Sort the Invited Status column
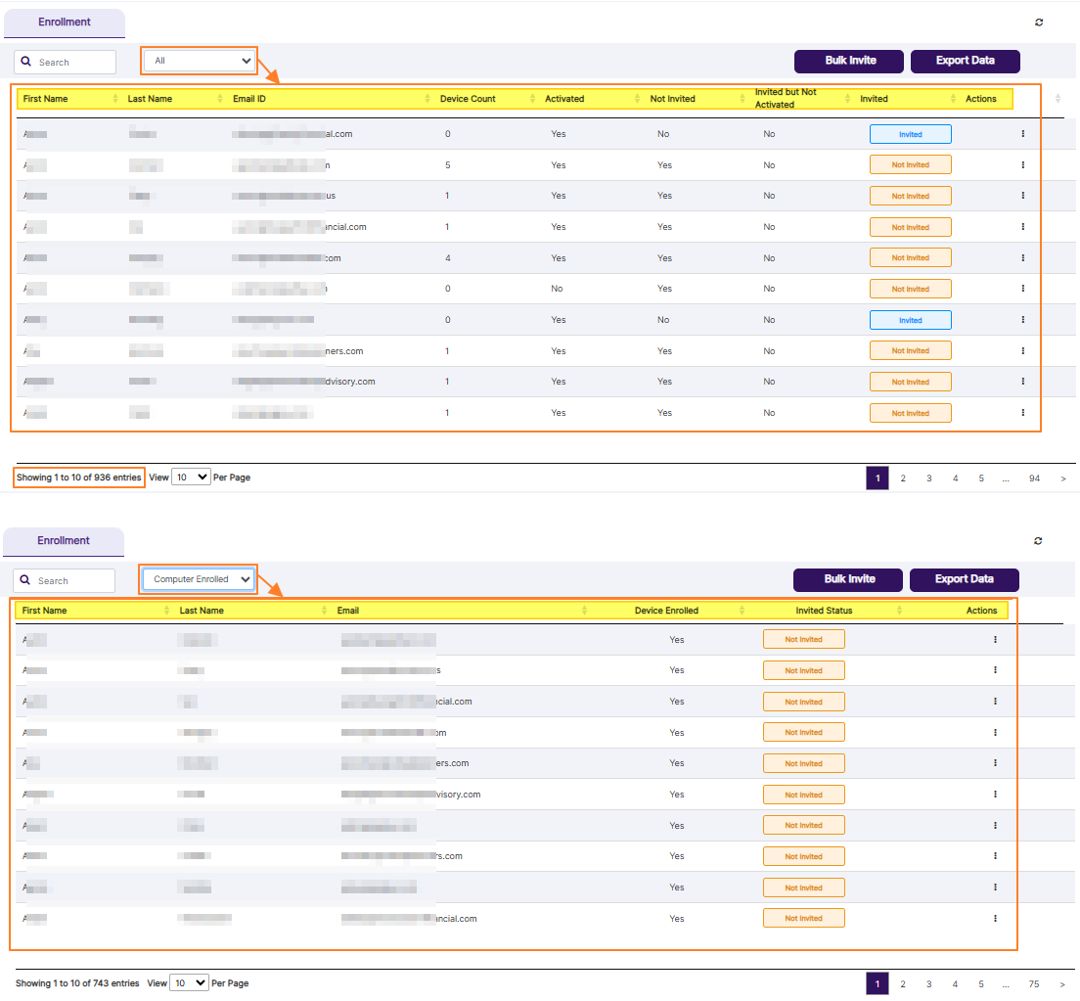Image resolution: width=1080 pixels, height=1001 pixels. pos(898,610)
